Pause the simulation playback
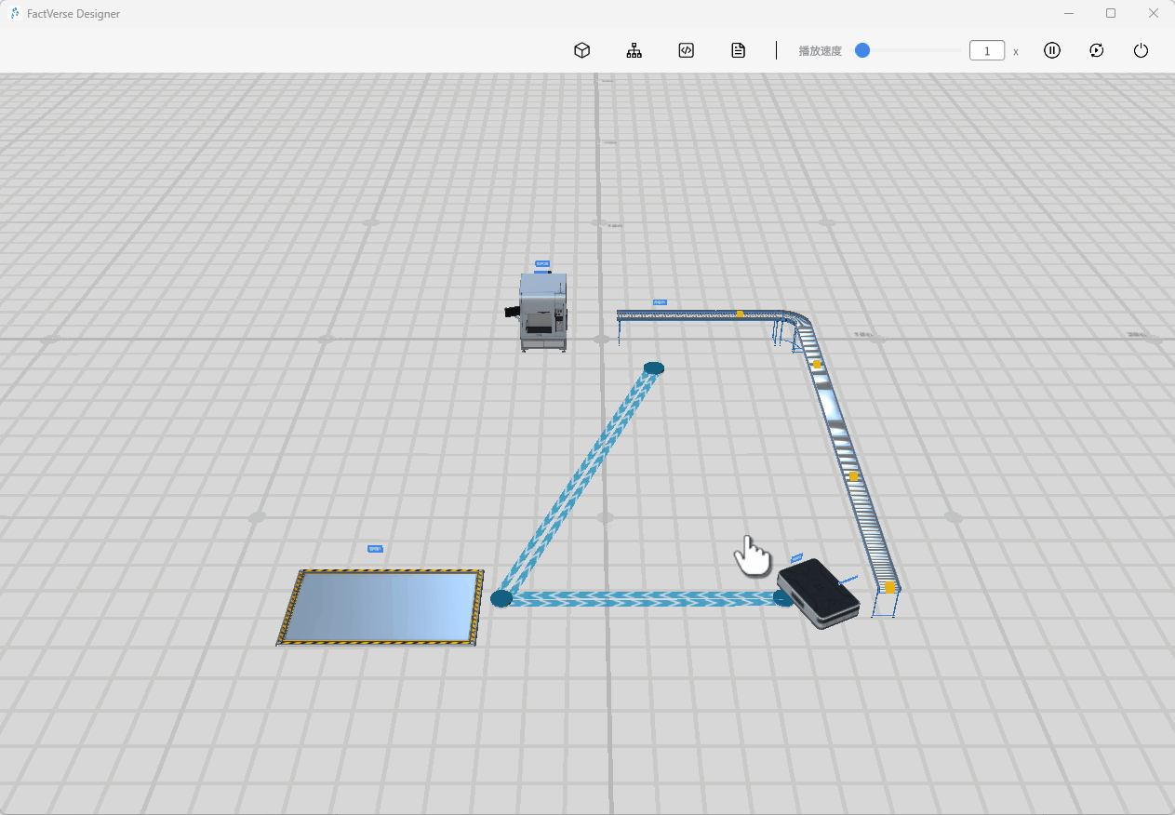This screenshot has width=1175, height=815. pyautogui.click(x=1051, y=50)
